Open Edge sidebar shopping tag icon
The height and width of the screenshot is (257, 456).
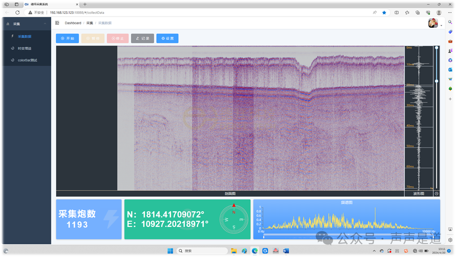pos(450,32)
